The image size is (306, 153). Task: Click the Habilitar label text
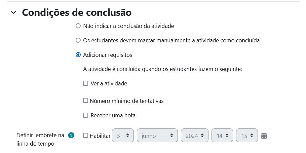click(x=100, y=136)
